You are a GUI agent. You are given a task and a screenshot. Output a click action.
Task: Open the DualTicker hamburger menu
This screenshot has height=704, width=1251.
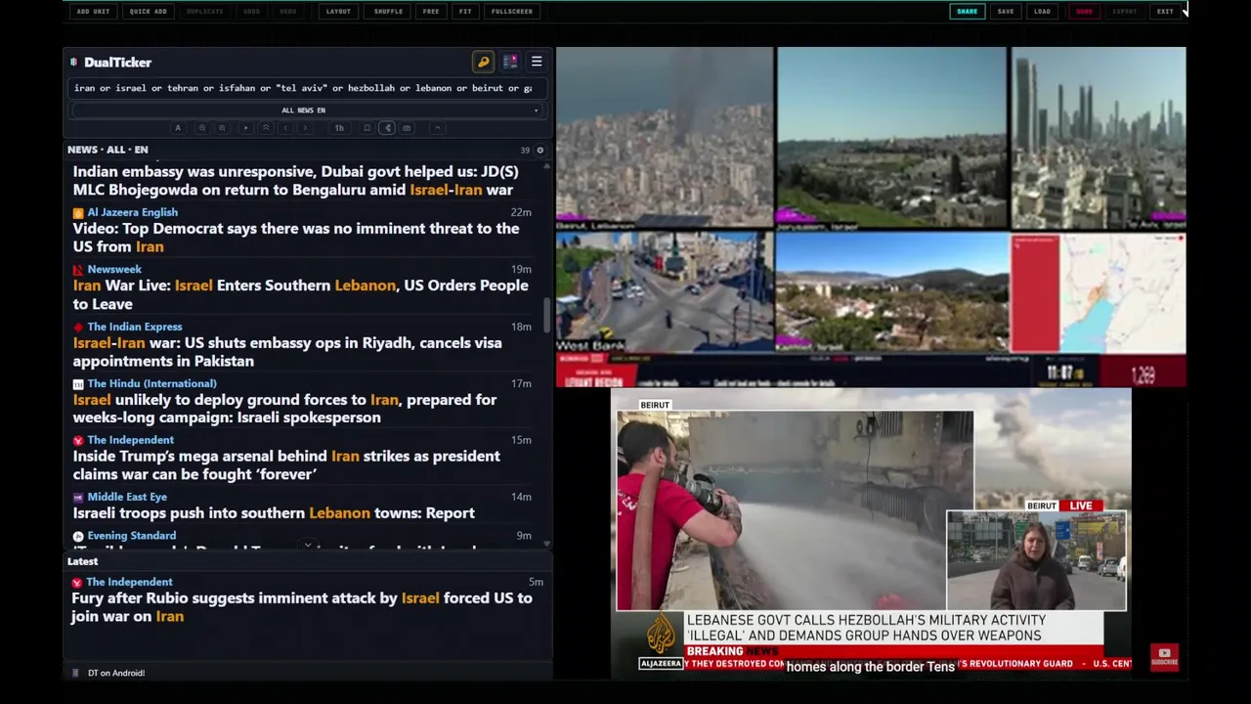coord(537,62)
